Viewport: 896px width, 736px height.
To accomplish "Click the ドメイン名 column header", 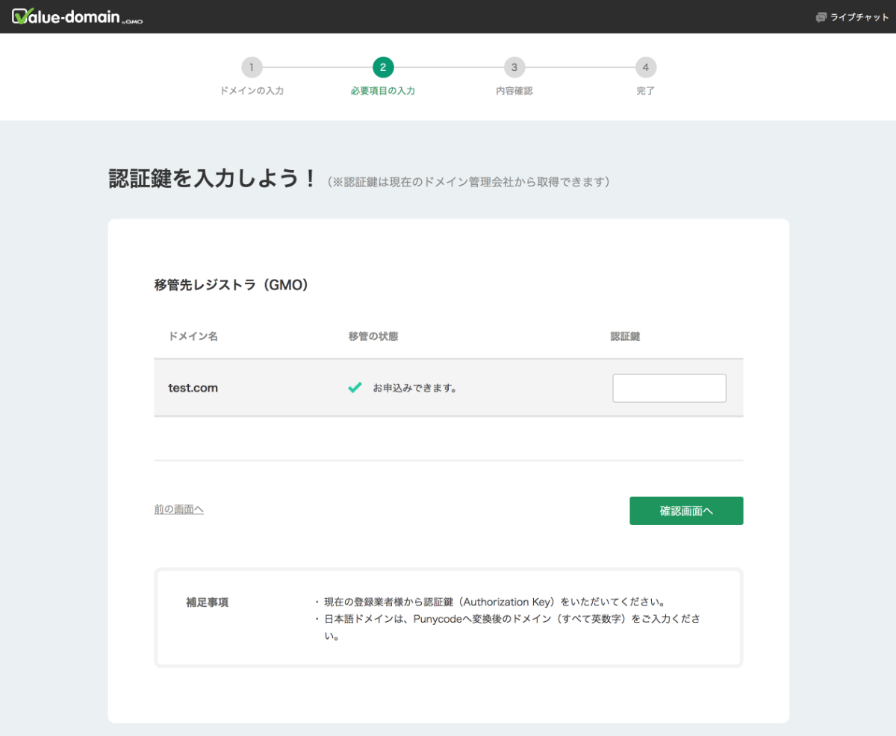I will [x=193, y=336].
